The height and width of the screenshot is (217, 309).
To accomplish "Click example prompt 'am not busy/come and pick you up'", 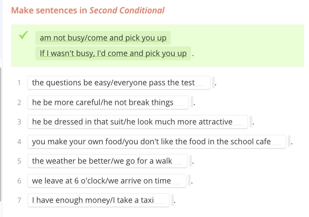I will click(103, 38).
